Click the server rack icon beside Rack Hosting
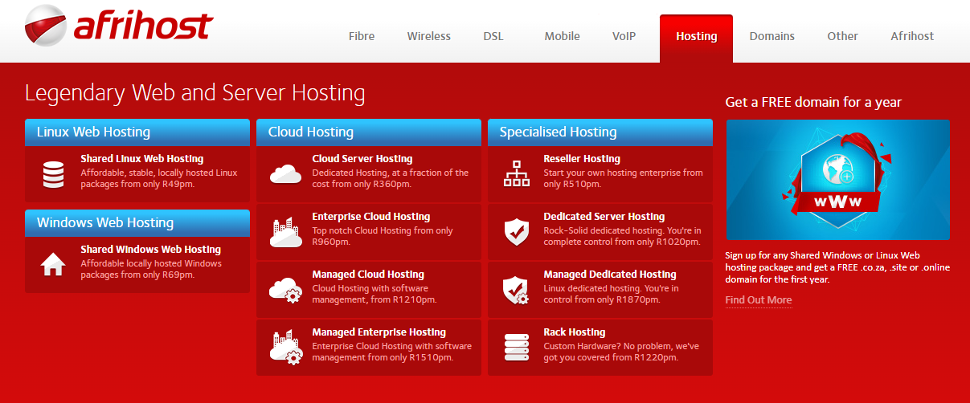 click(x=517, y=347)
